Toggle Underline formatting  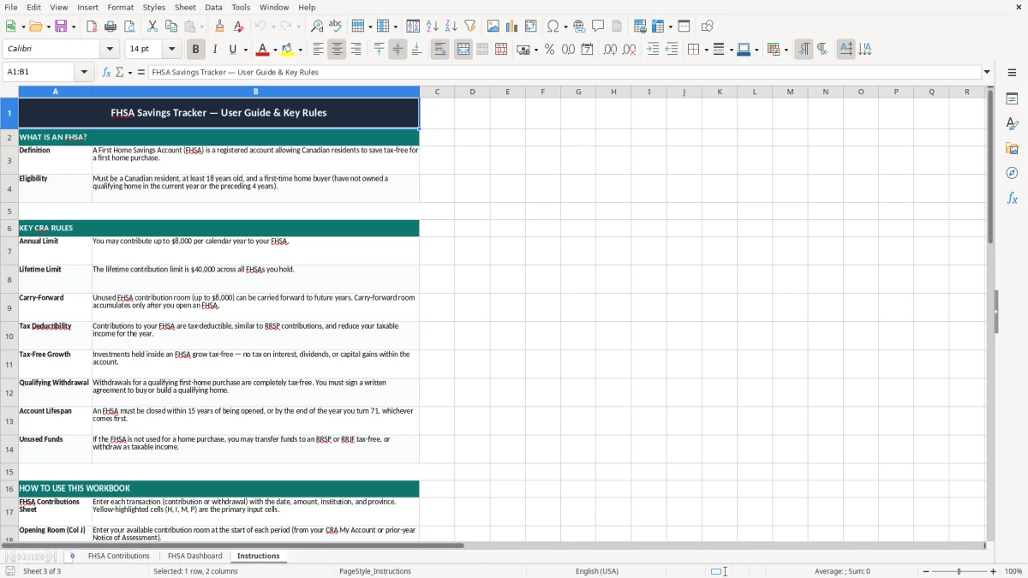point(233,50)
